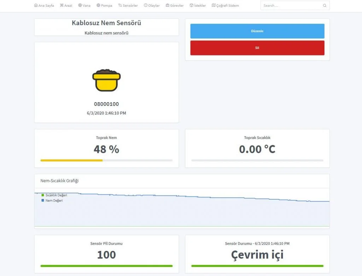This screenshot has height=276, width=362.
Task: Click the blue Düzenle button
Action: tap(257, 31)
